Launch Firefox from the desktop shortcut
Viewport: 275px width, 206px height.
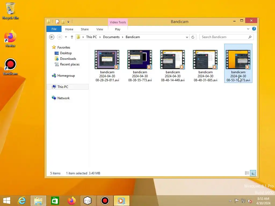coord(10,39)
